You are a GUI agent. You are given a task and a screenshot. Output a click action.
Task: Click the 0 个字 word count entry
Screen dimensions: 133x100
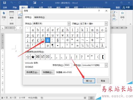(22, 98)
